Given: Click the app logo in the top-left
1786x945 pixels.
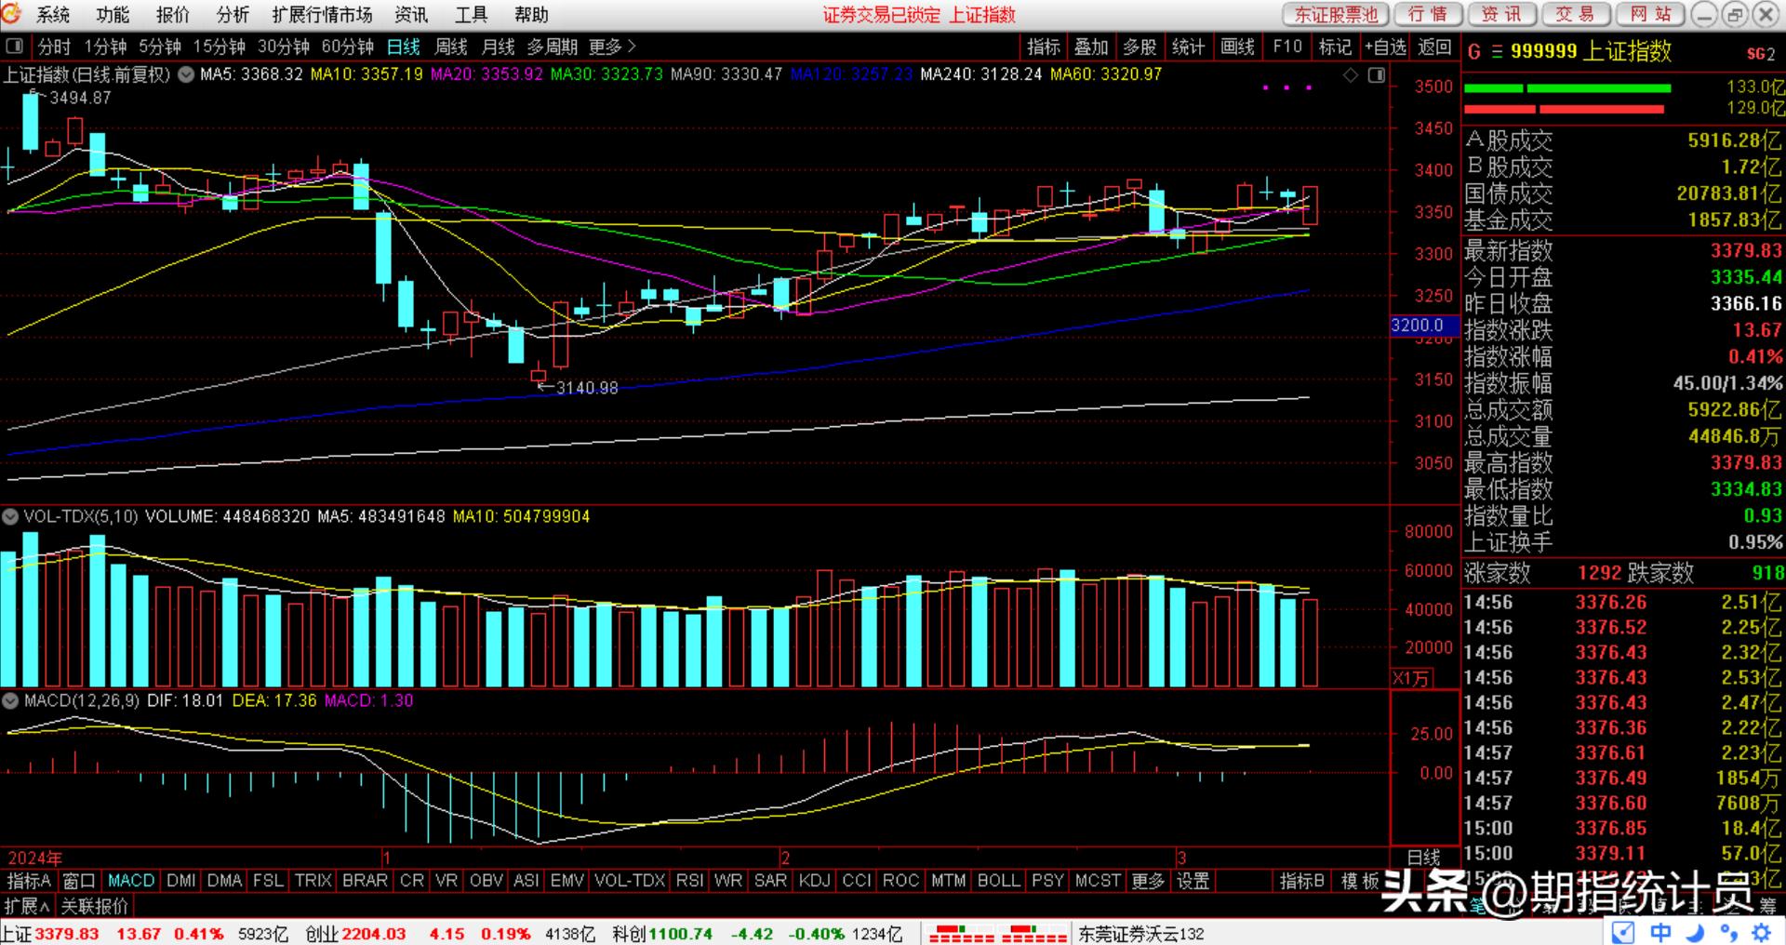Looking at the screenshot, I should coord(11,14).
